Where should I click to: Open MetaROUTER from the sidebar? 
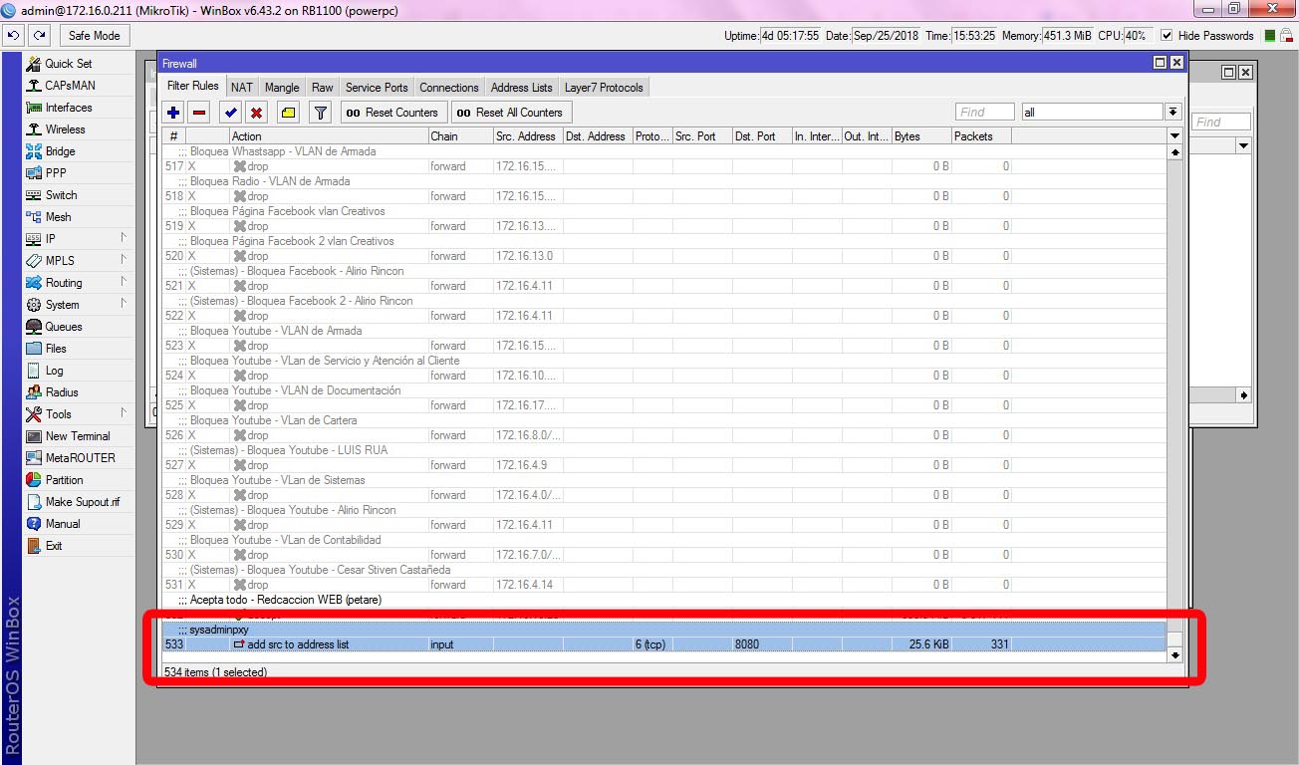[80, 458]
